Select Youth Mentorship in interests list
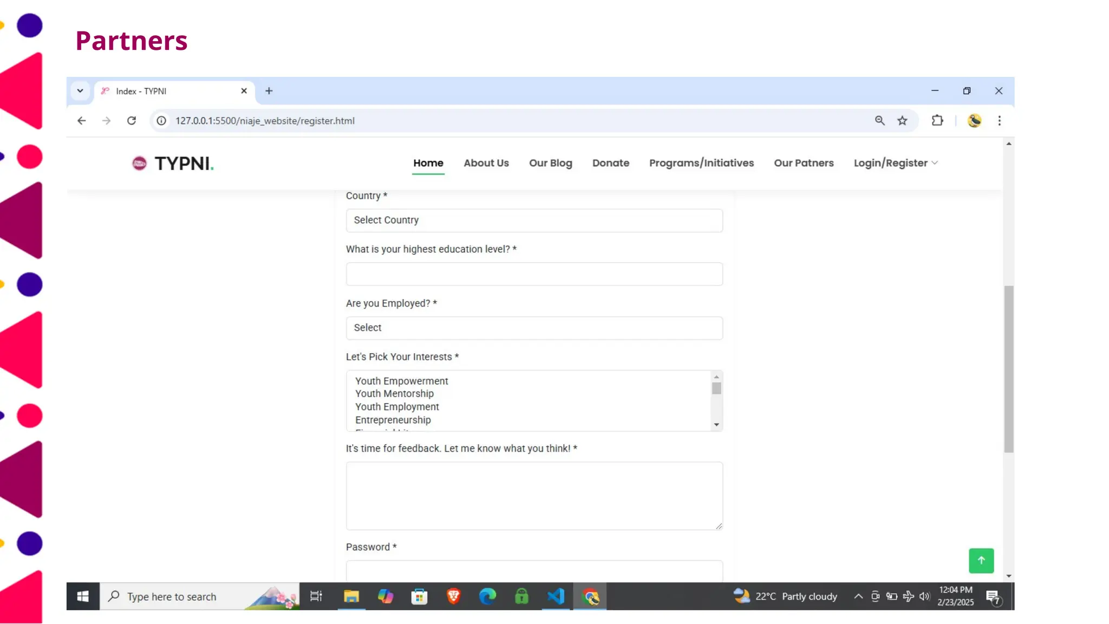The image size is (1109, 624). (x=394, y=394)
